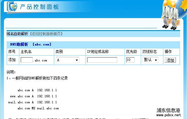Click the mail.abc.com A record example line
Viewport: 187px width, 119px height.
[x=32, y=102]
